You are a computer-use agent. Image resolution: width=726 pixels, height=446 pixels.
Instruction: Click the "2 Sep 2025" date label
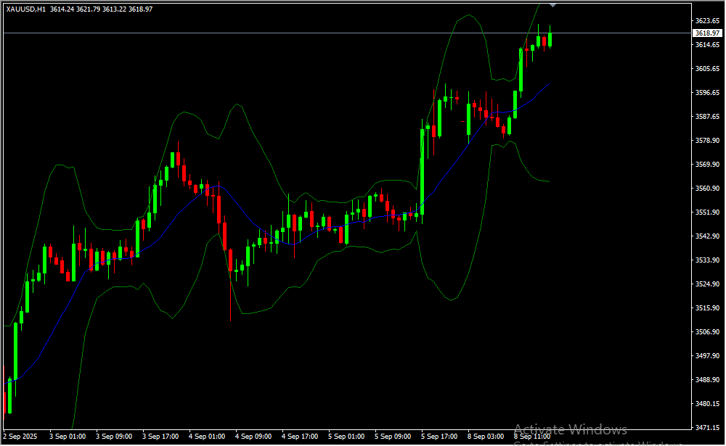[x=21, y=437]
